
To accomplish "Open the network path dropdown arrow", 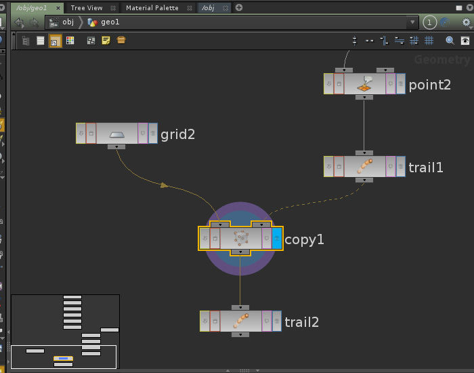I will tap(412, 22).
